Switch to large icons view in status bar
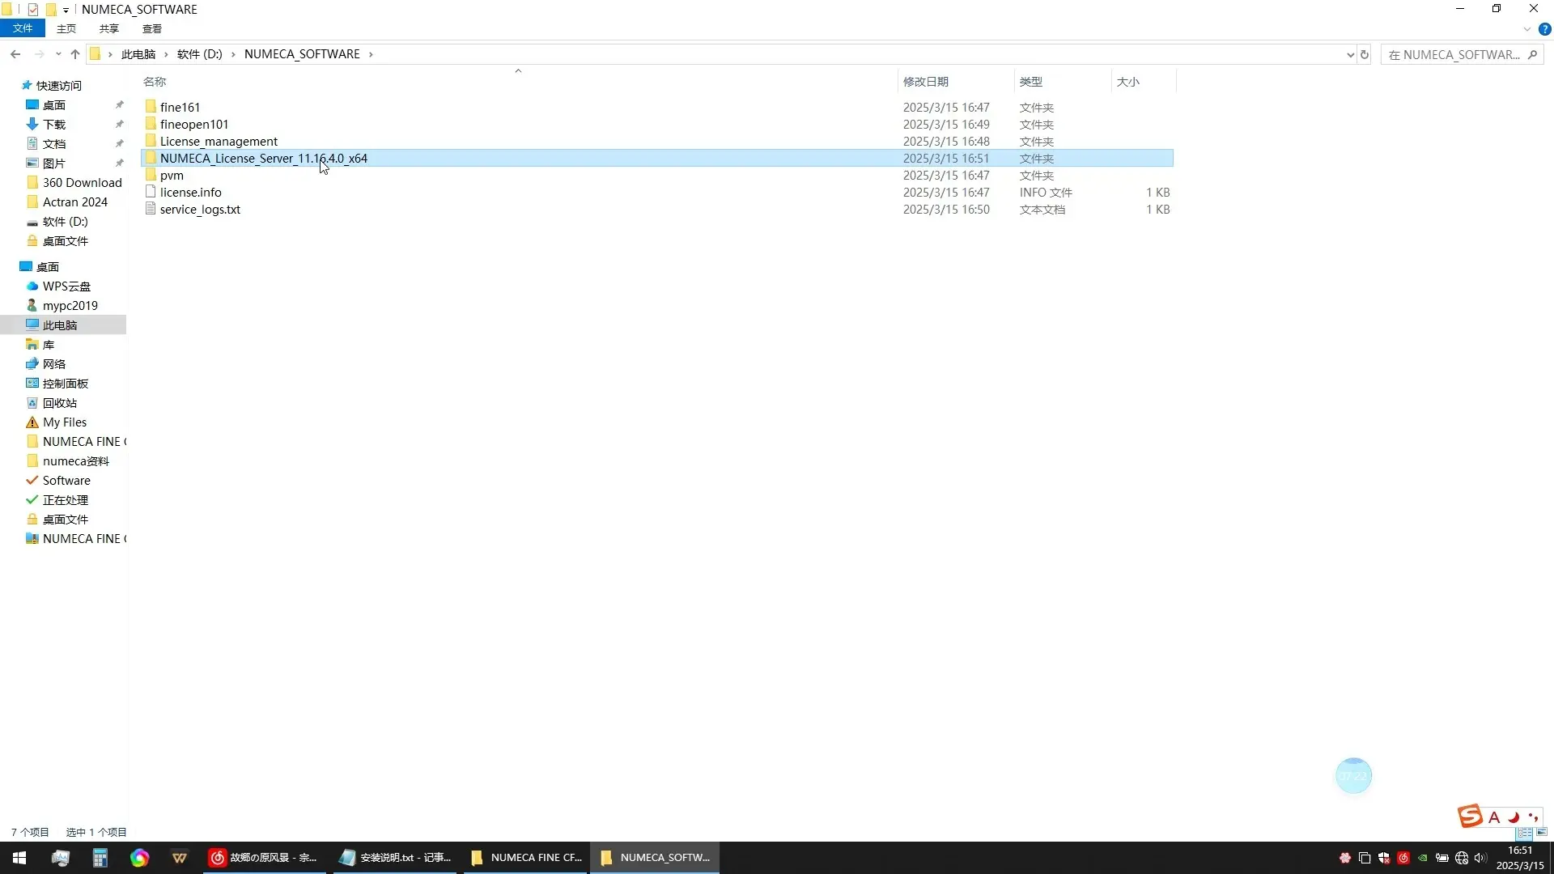This screenshot has width=1554, height=874. point(1541,832)
